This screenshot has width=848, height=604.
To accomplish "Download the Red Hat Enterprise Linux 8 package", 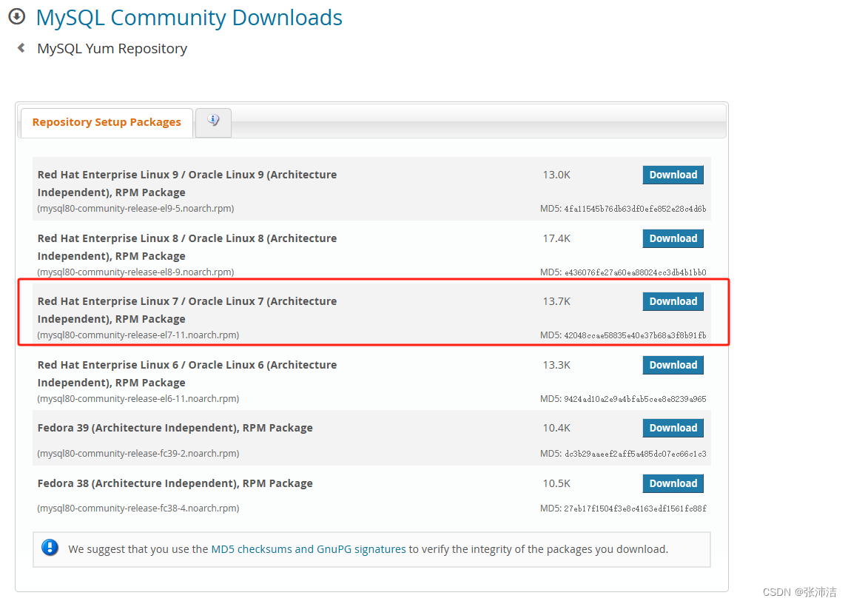I will point(673,238).
